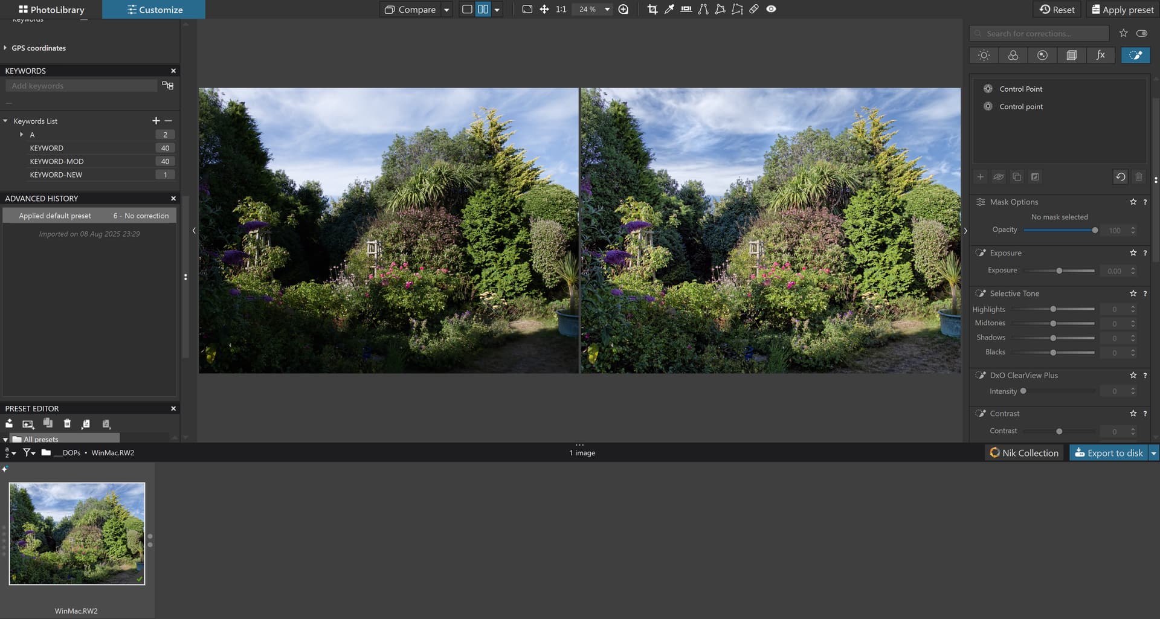Click the Zoom to fit icon
The width and height of the screenshot is (1160, 619).
(527, 9)
